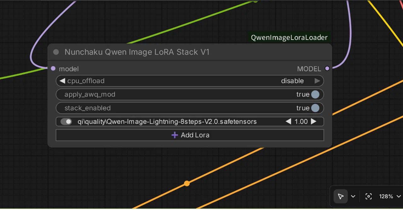The image size is (403, 210).
Task: Advance cpu_offload with right arrow
Action: (x=317, y=81)
